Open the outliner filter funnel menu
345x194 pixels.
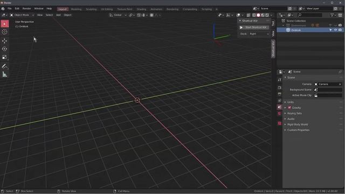point(333,15)
